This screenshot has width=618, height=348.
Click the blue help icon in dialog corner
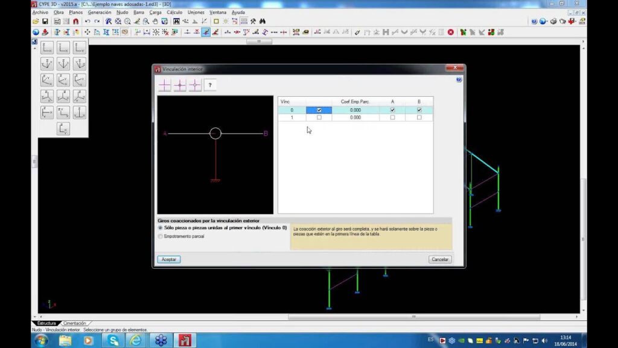(459, 80)
